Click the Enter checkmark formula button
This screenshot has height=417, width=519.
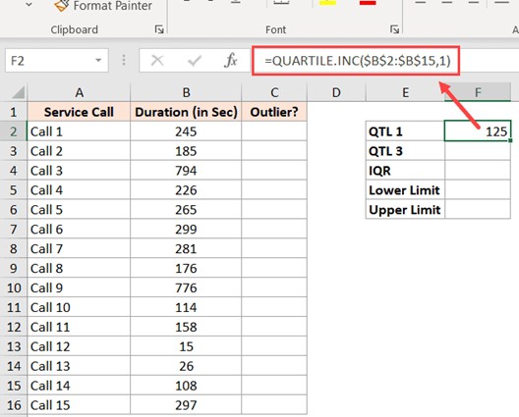point(195,61)
